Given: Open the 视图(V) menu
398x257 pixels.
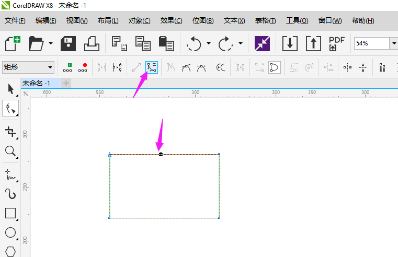Looking at the screenshot, I should coord(77,20).
